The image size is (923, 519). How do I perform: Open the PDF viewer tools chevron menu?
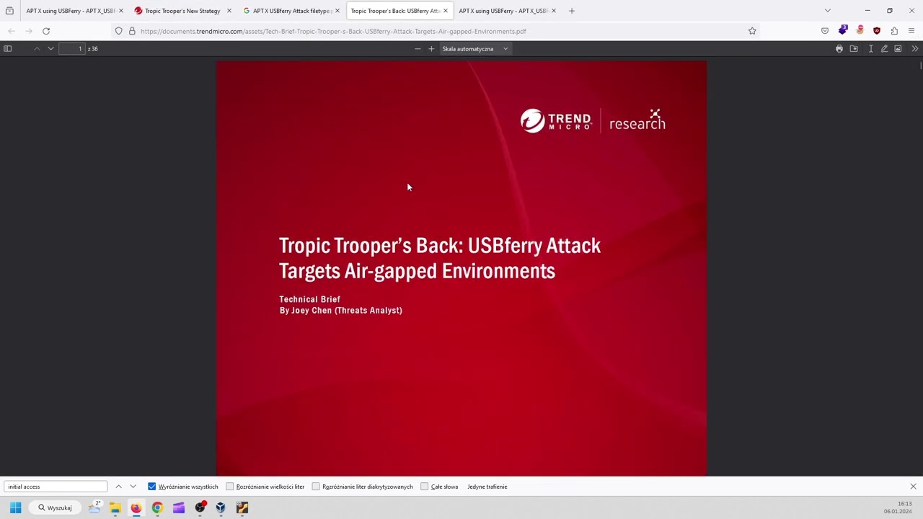coord(915,48)
